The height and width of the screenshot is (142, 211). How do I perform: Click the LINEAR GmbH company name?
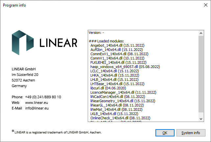(24, 69)
